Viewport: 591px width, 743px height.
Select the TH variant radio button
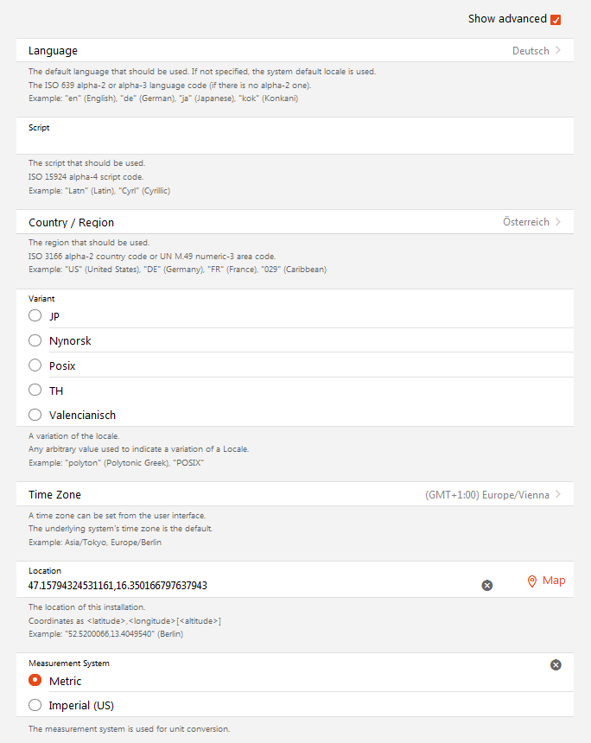(x=35, y=391)
